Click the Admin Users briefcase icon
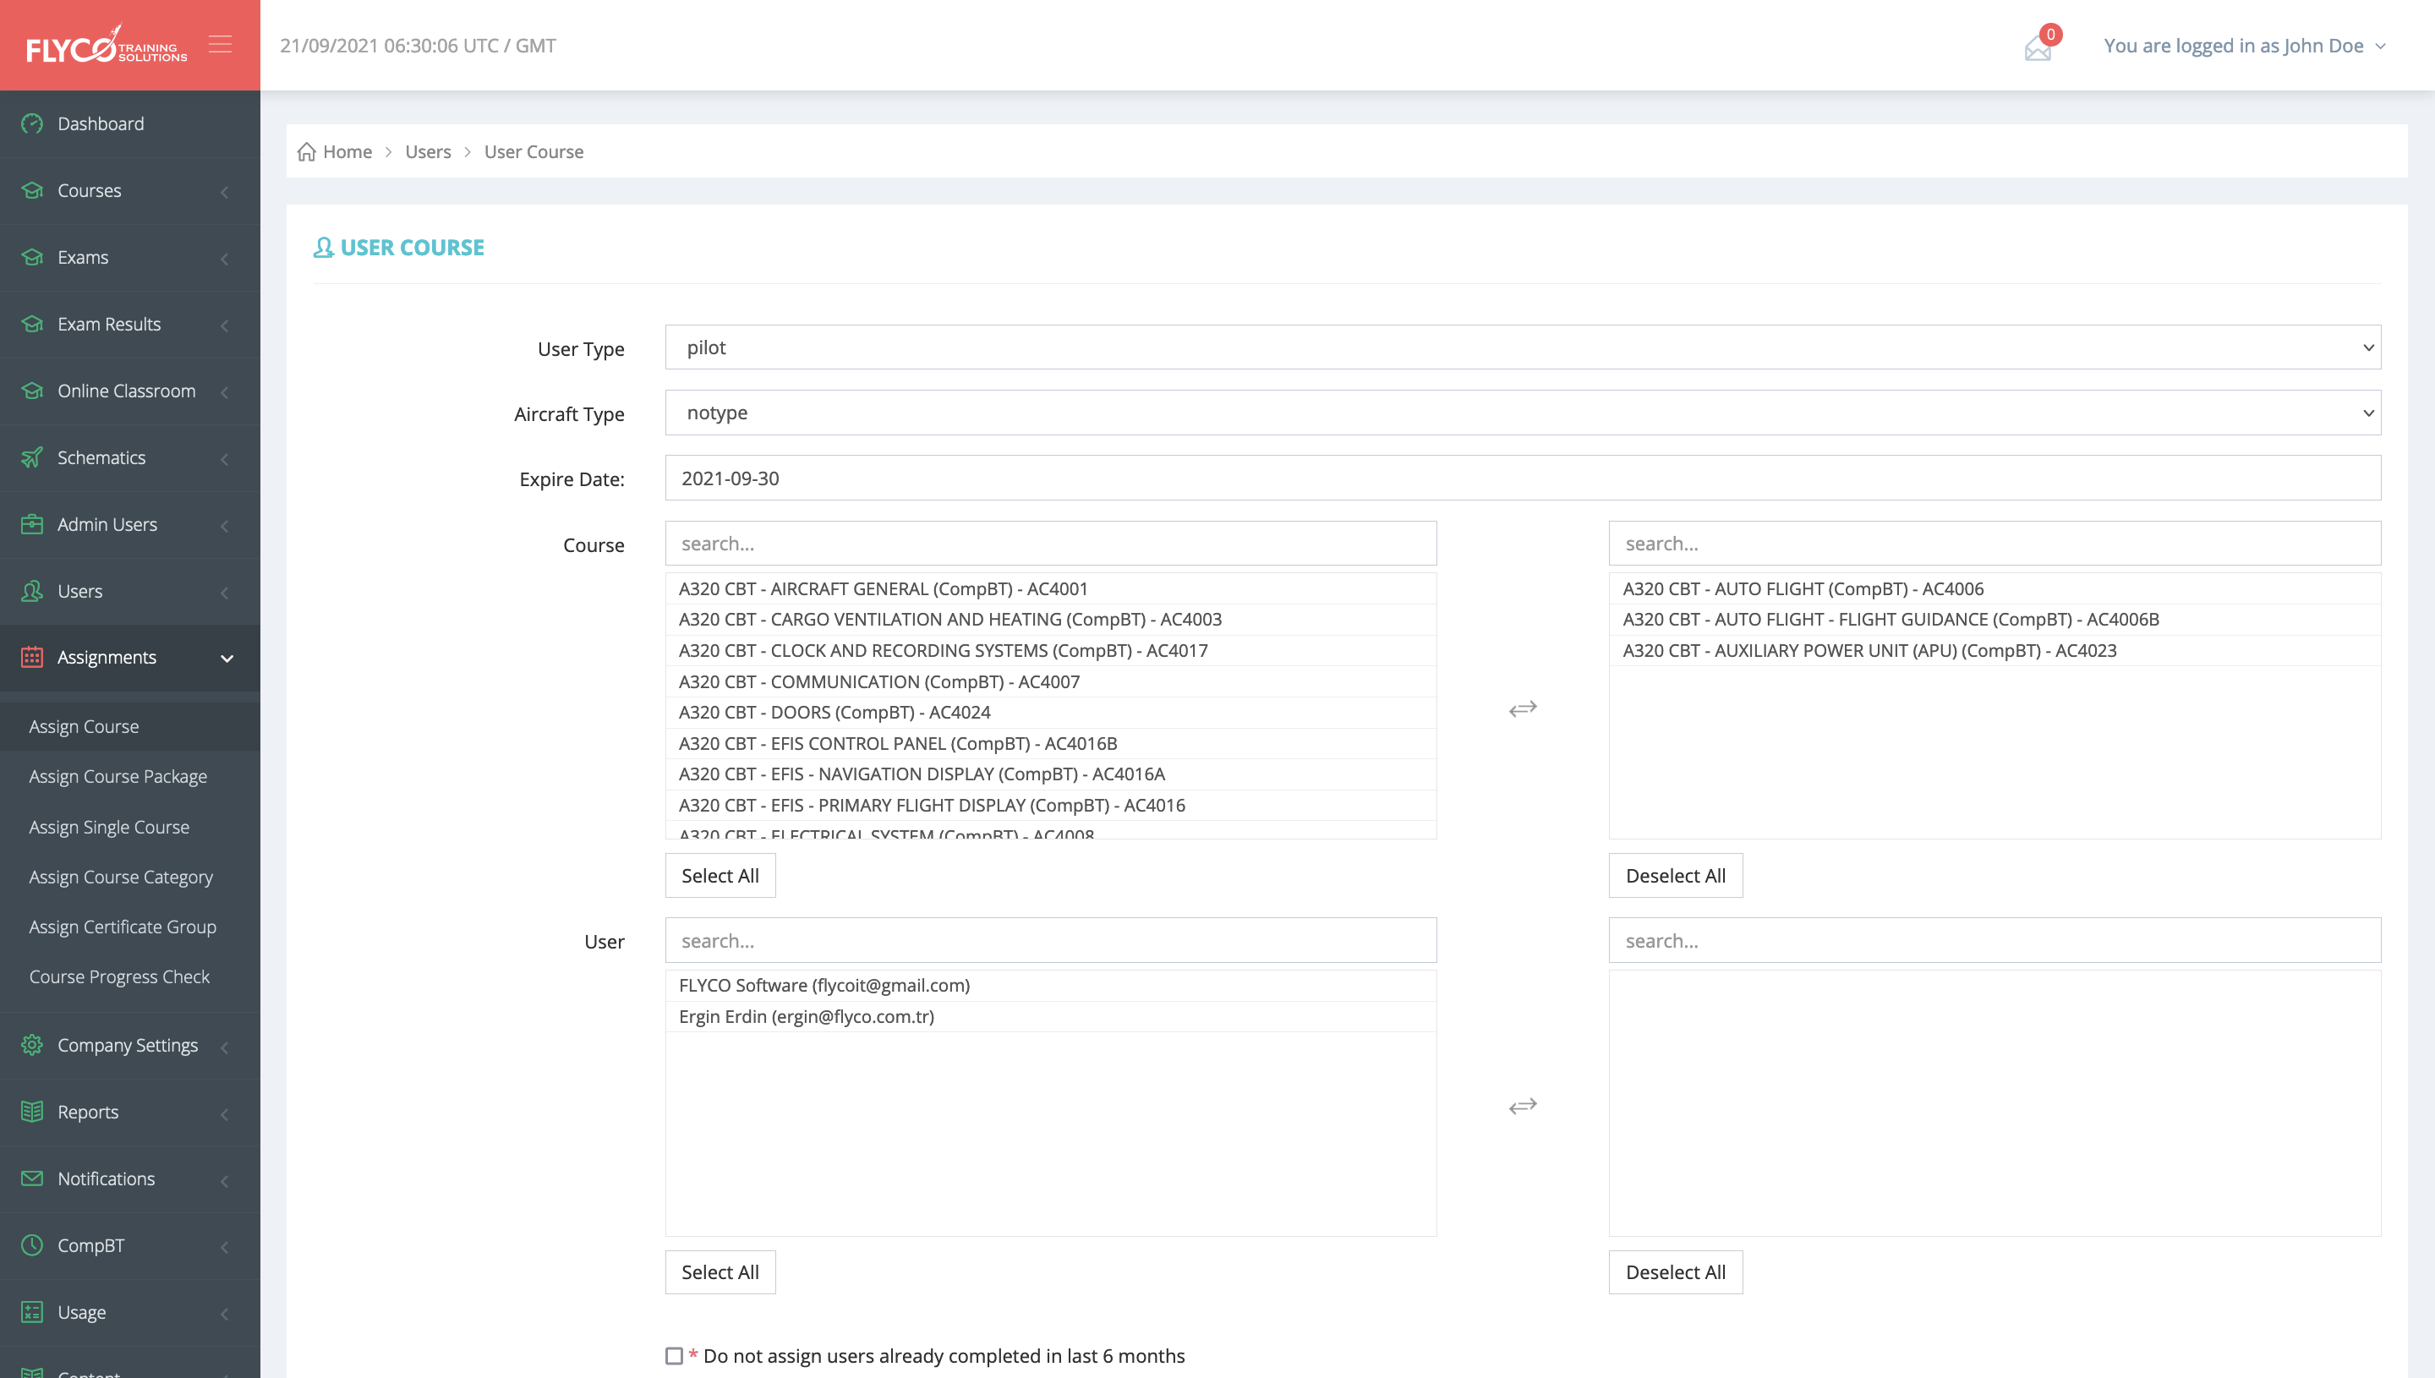2435x1378 pixels. tap(32, 524)
